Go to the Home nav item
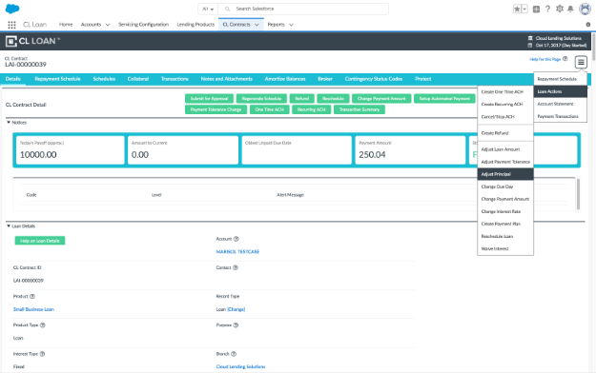This screenshot has height=373, width=596. click(66, 25)
